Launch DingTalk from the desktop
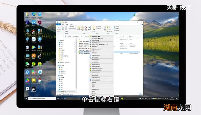 40,39
